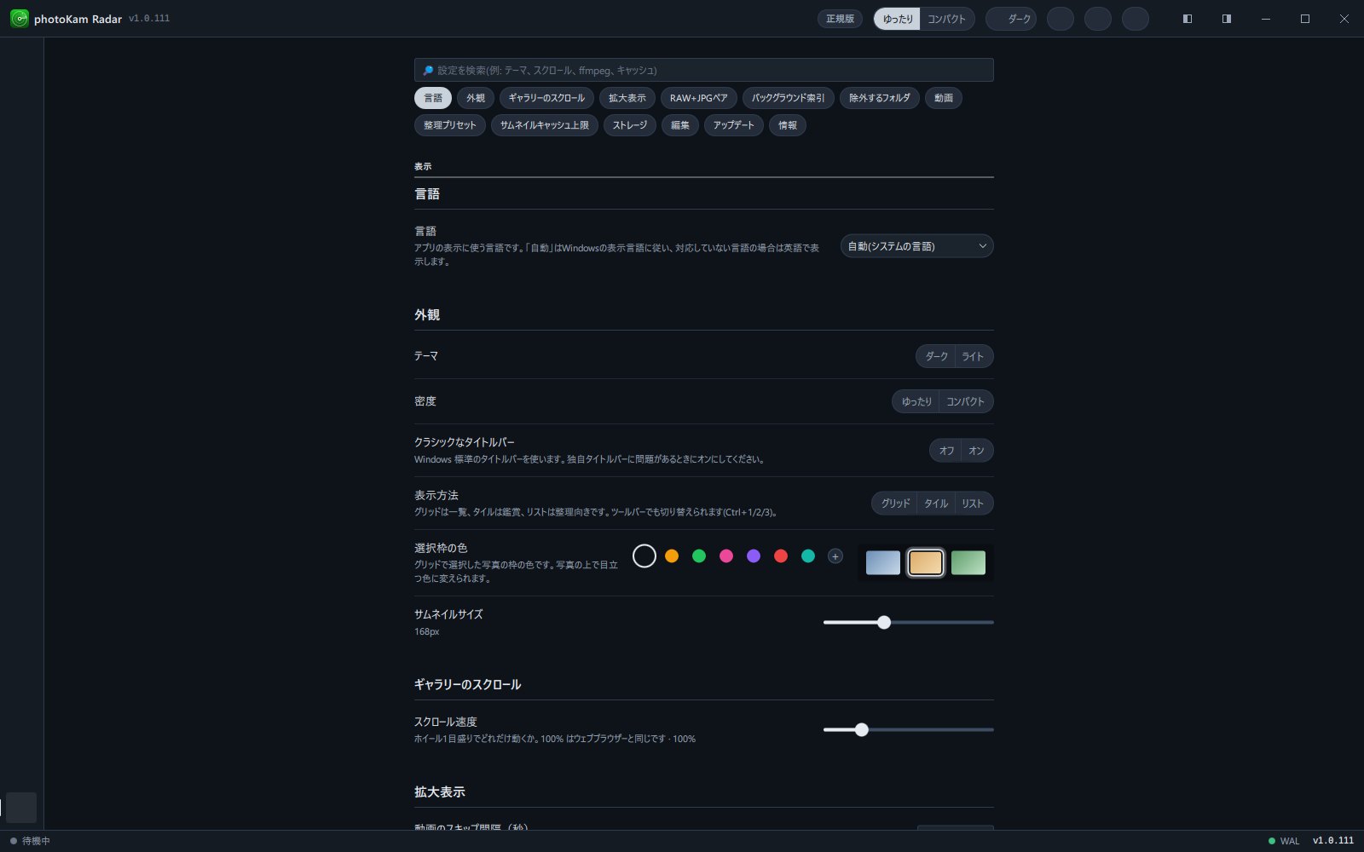Jump to the ストレージ section chip
The image size is (1364, 852).
click(x=630, y=125)
